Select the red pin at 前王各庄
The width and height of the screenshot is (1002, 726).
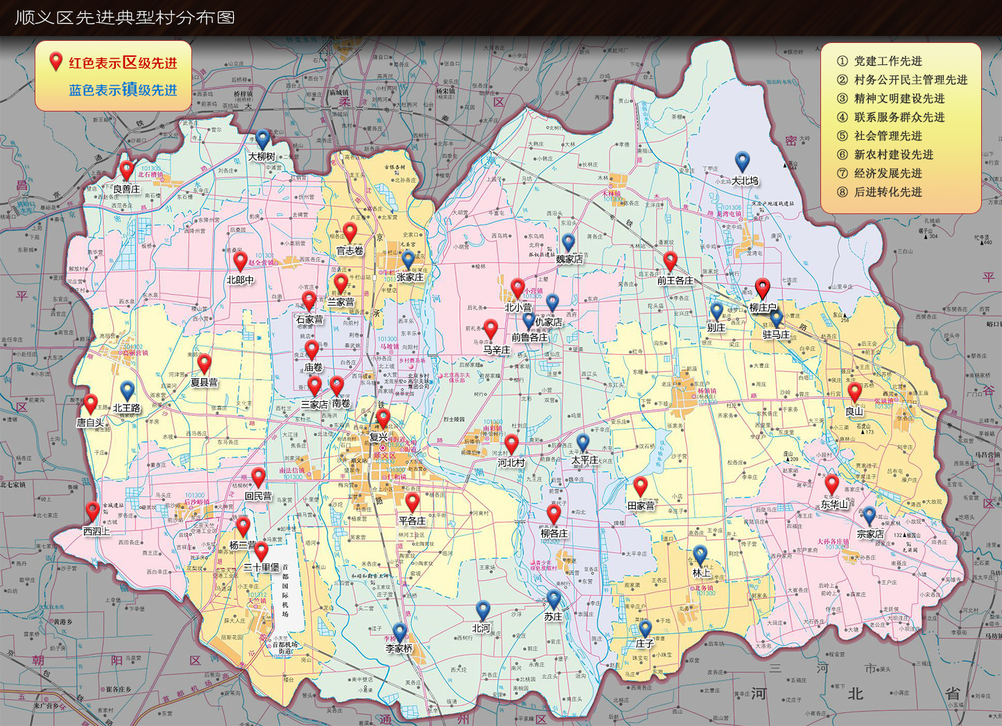(x=670, y=260)
